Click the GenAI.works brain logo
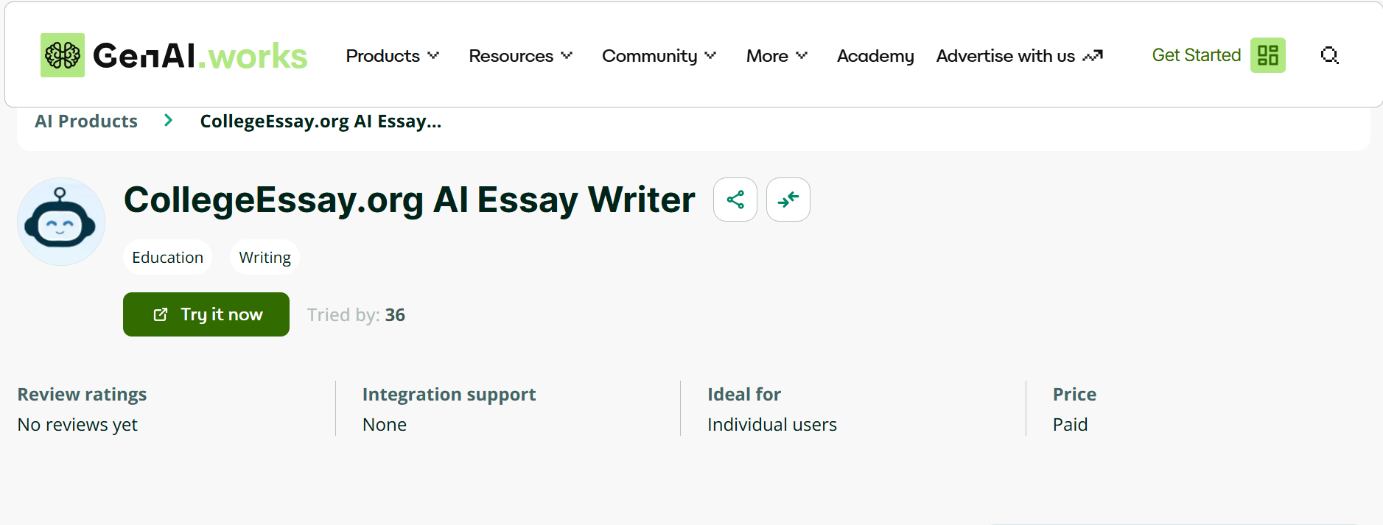 click(62, 54)
